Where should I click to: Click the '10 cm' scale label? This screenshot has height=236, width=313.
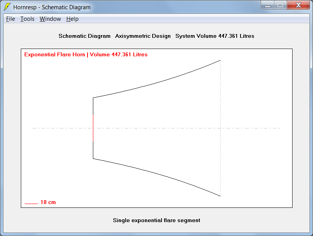(x=48, y=202)
